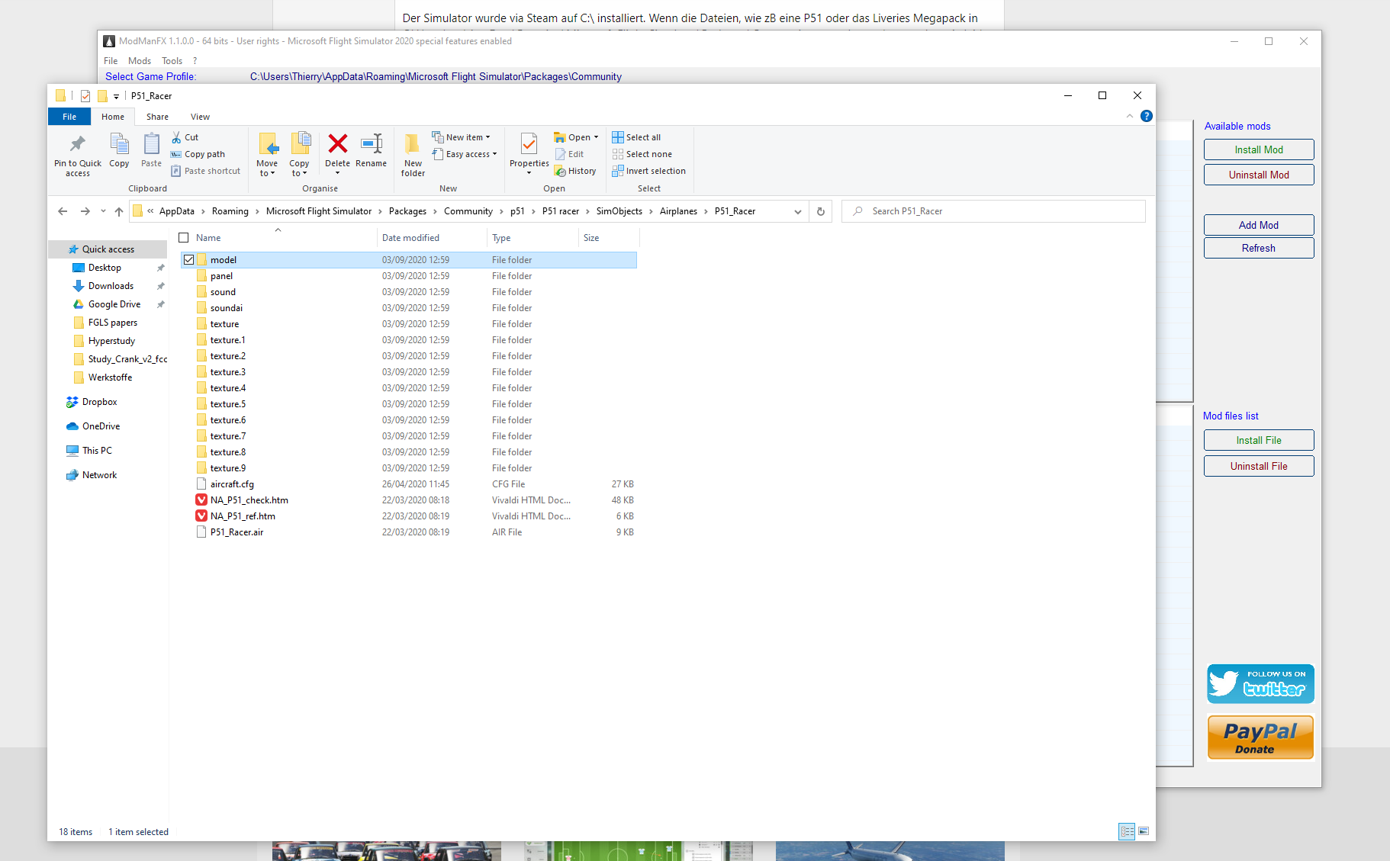
Task: Open Explorer Help question mark icon
Action: tap(1146, 116)
